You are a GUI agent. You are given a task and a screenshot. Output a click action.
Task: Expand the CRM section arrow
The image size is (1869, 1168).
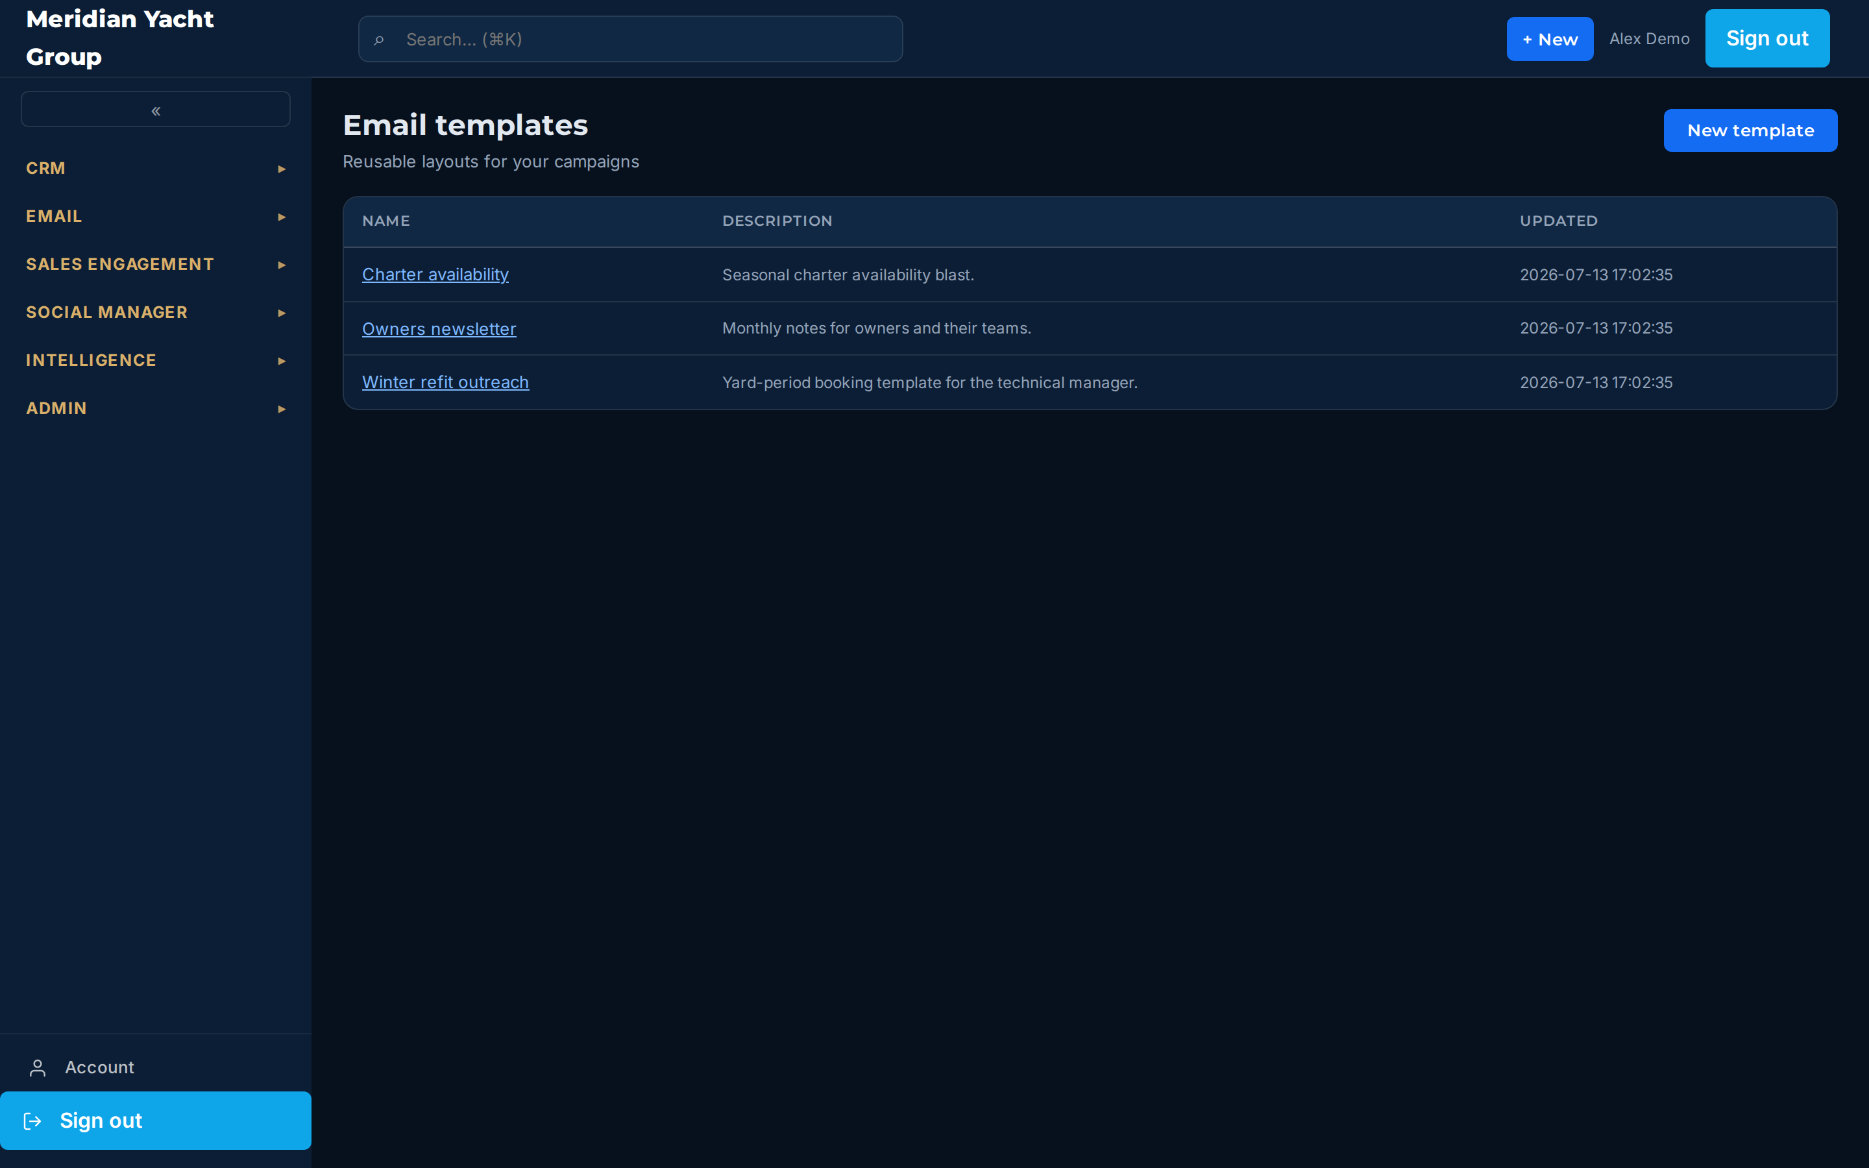[282, 169]
